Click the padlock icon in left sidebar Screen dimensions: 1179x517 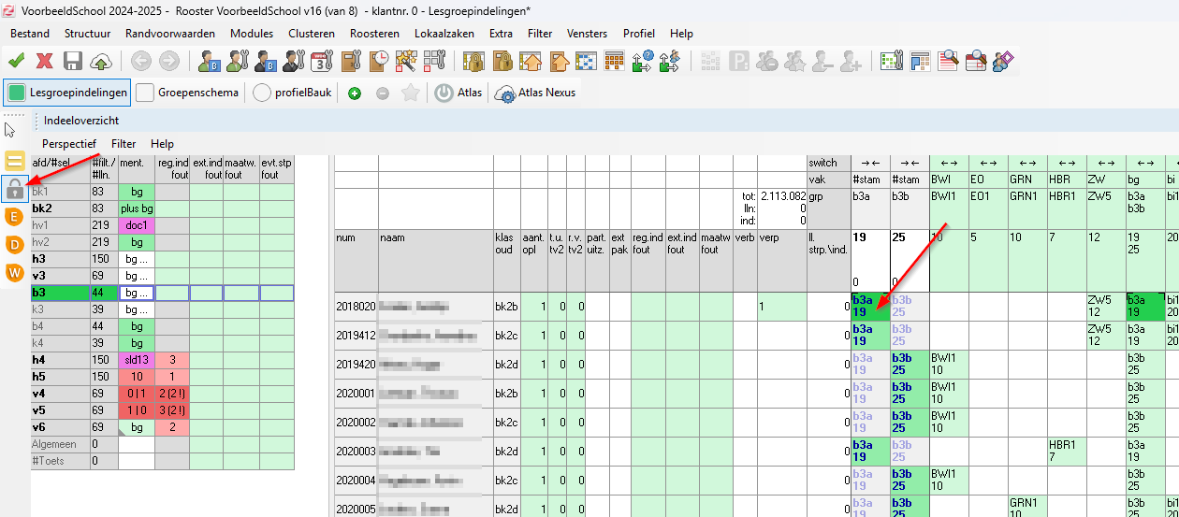[14, 189]
